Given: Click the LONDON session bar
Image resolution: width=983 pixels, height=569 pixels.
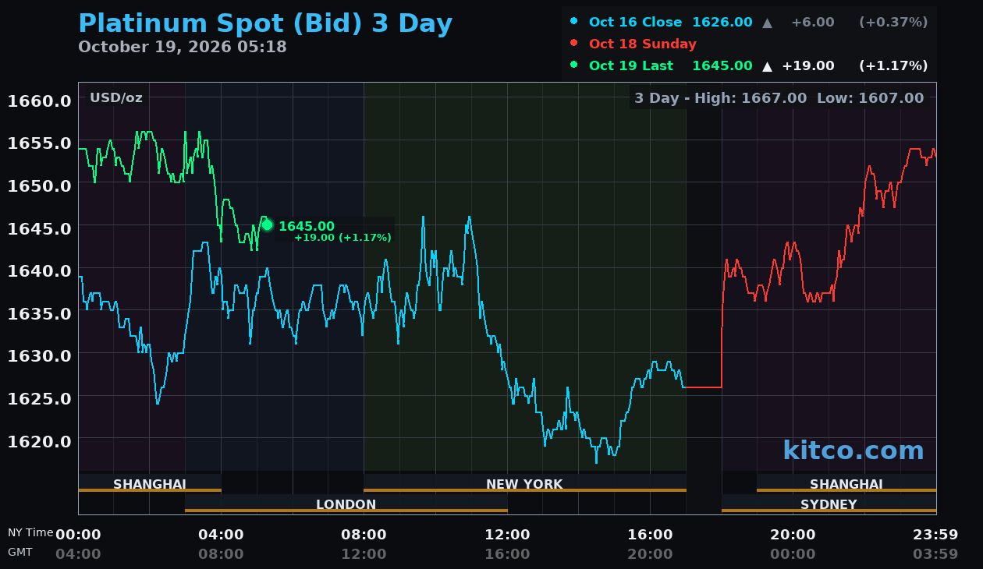Looking at the screenshot, I should [346, 504].
